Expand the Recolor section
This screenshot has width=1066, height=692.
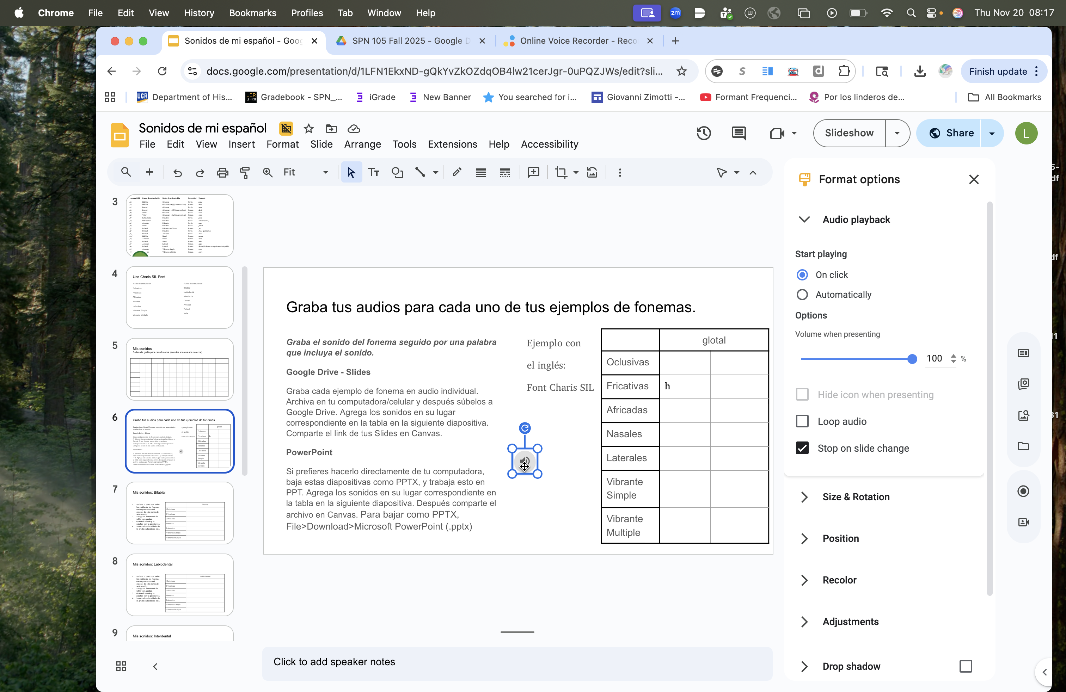pyautogui.click(x=804, y=580)
